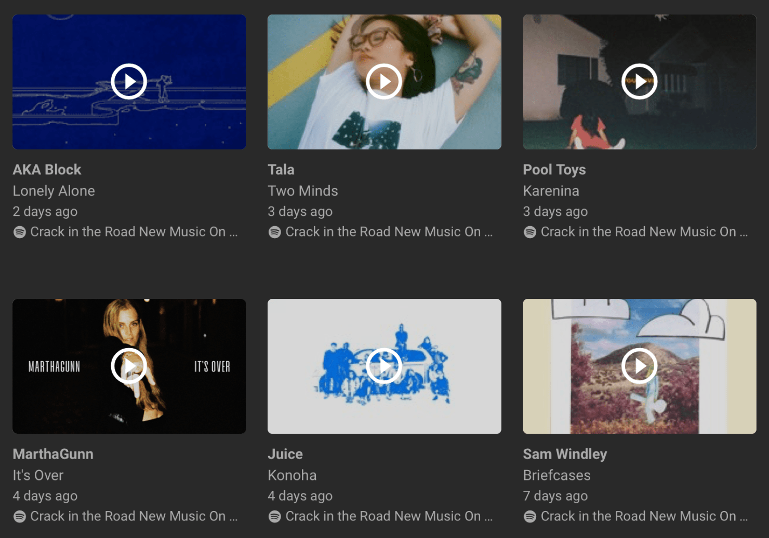
Task: Click Spotify icon under Two Minds
Action: [275, 232]
